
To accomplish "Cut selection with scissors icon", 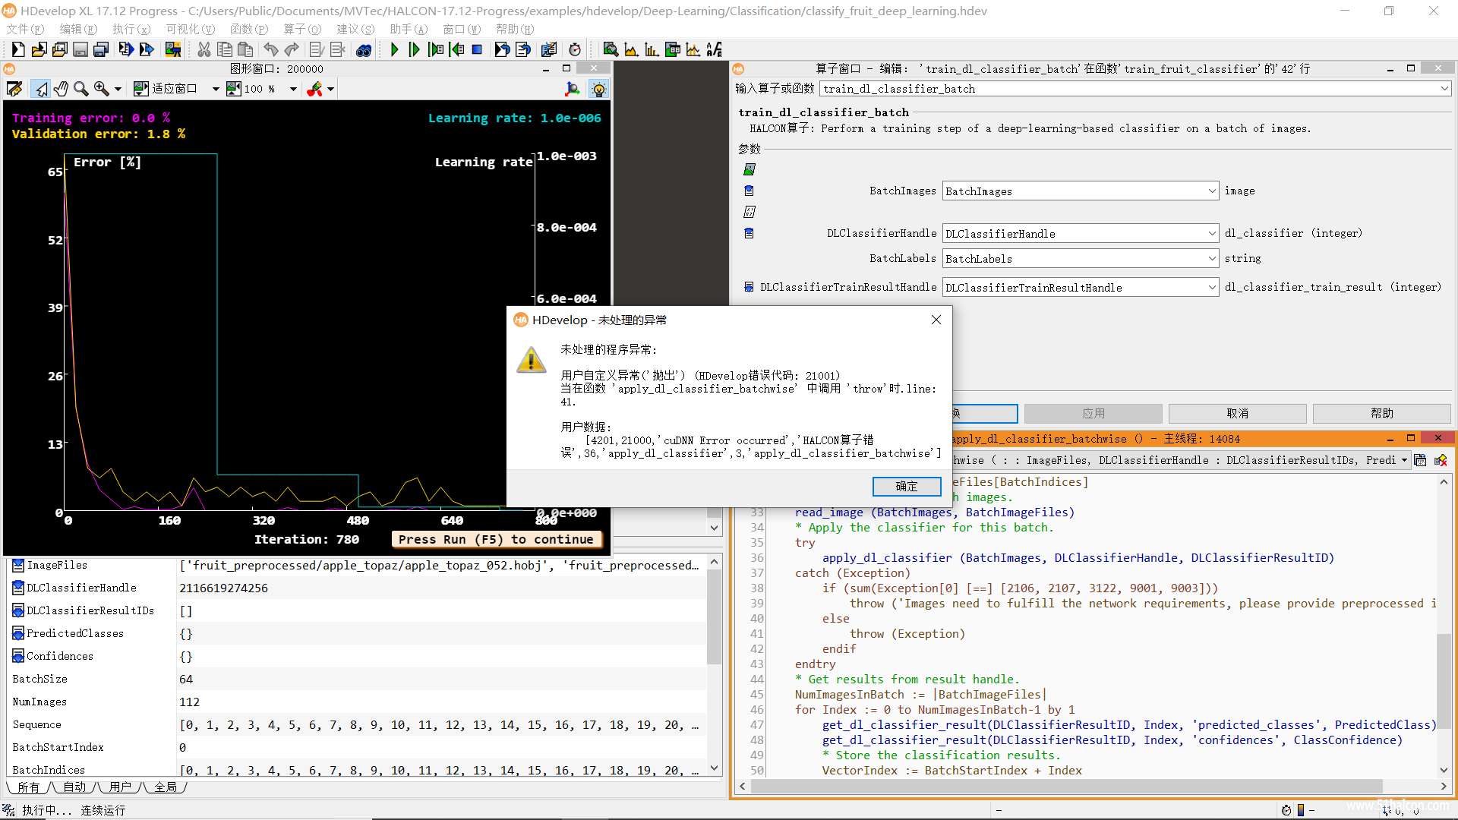I will [x=204, y=49].
